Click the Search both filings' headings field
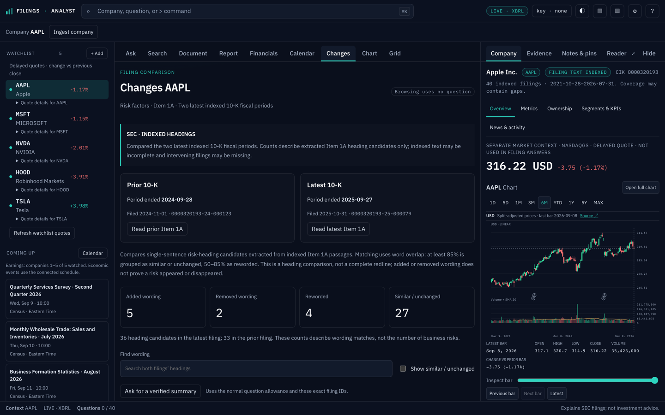The width and height of the screenshot is (665, 415). (256, 368)
